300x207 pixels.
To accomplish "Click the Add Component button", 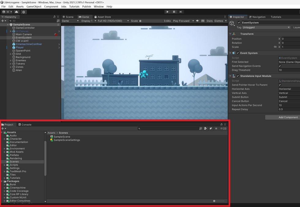I will pos(283,117).
